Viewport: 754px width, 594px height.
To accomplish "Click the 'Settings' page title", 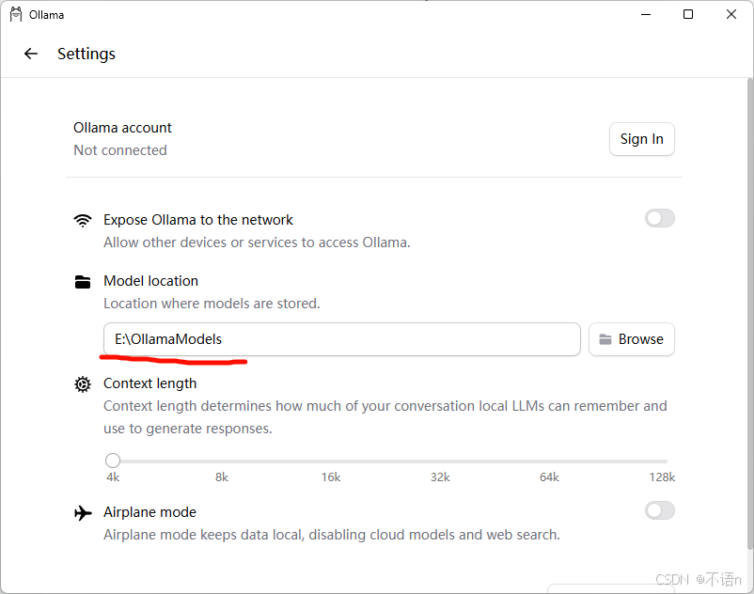I will point(86,54).
